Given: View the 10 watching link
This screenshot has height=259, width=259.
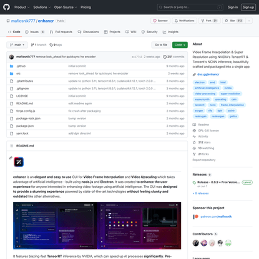Looking at the screenshot, I should coord(203,148).
